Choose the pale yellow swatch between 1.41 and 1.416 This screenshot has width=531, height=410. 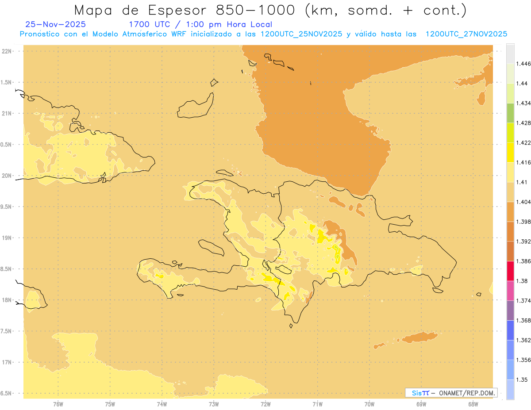click(510, 172)
